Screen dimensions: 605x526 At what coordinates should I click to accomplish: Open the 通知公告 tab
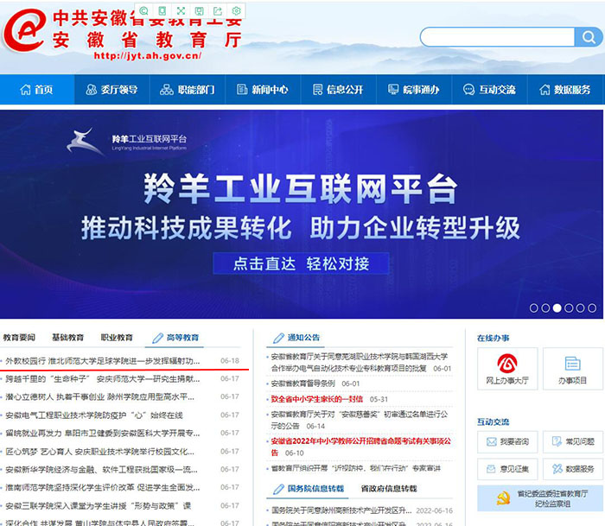coord(296,338)
